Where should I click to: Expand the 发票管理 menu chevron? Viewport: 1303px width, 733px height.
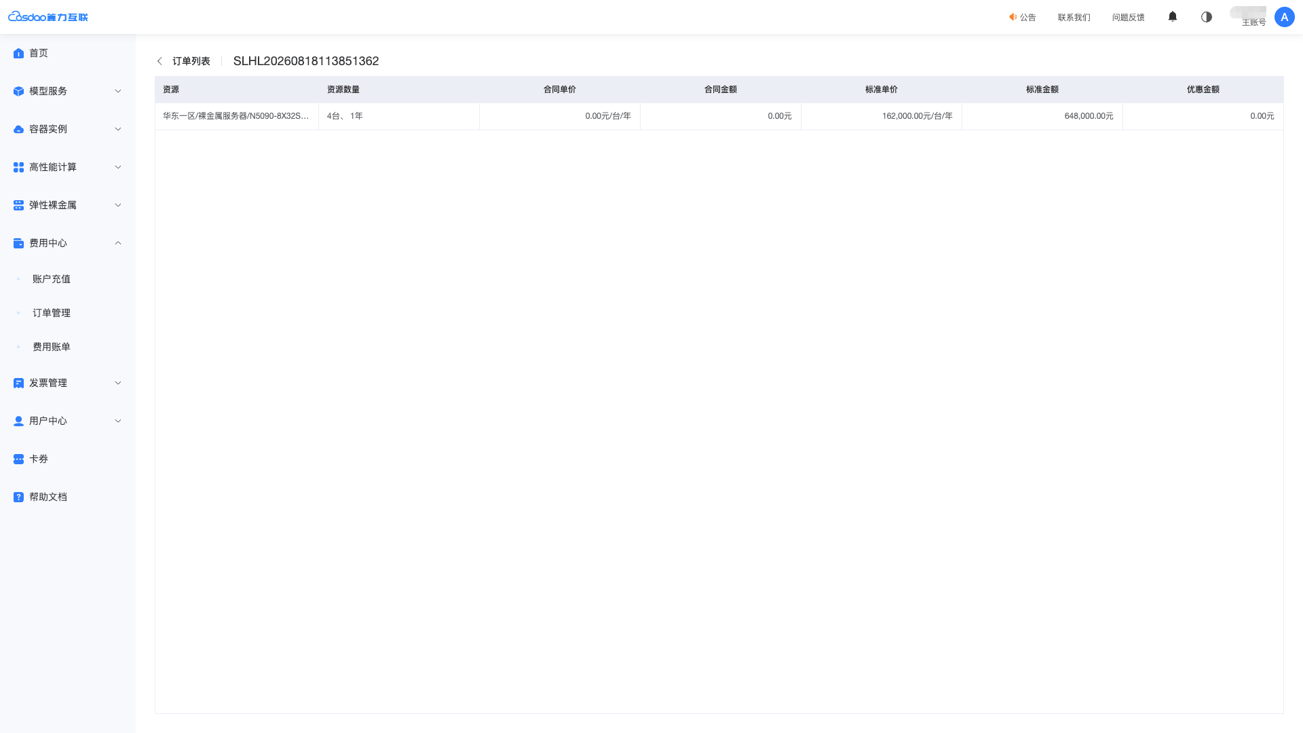(x=118, y=383)
